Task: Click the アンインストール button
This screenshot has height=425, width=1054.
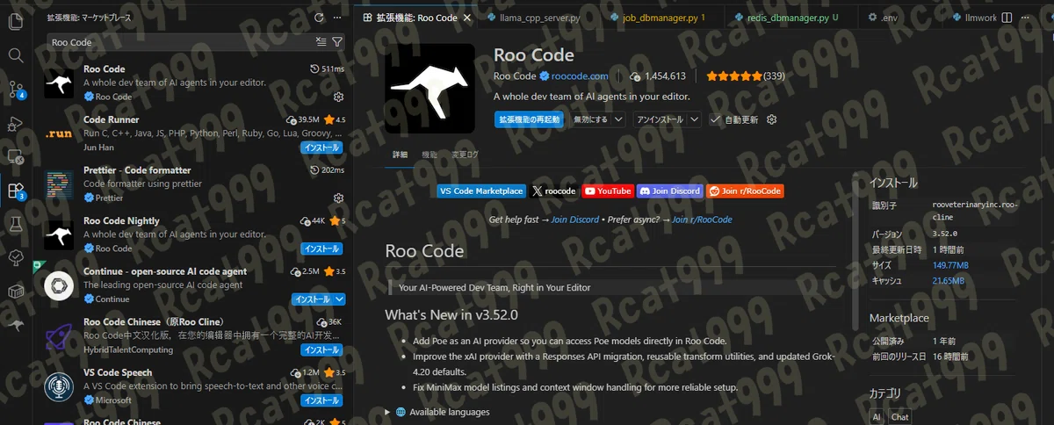Action: click(x=660, y=119)
